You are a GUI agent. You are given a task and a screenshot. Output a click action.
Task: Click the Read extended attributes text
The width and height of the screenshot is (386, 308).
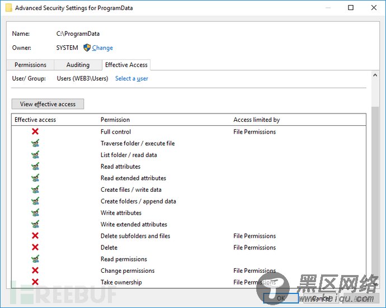(133, 178)
